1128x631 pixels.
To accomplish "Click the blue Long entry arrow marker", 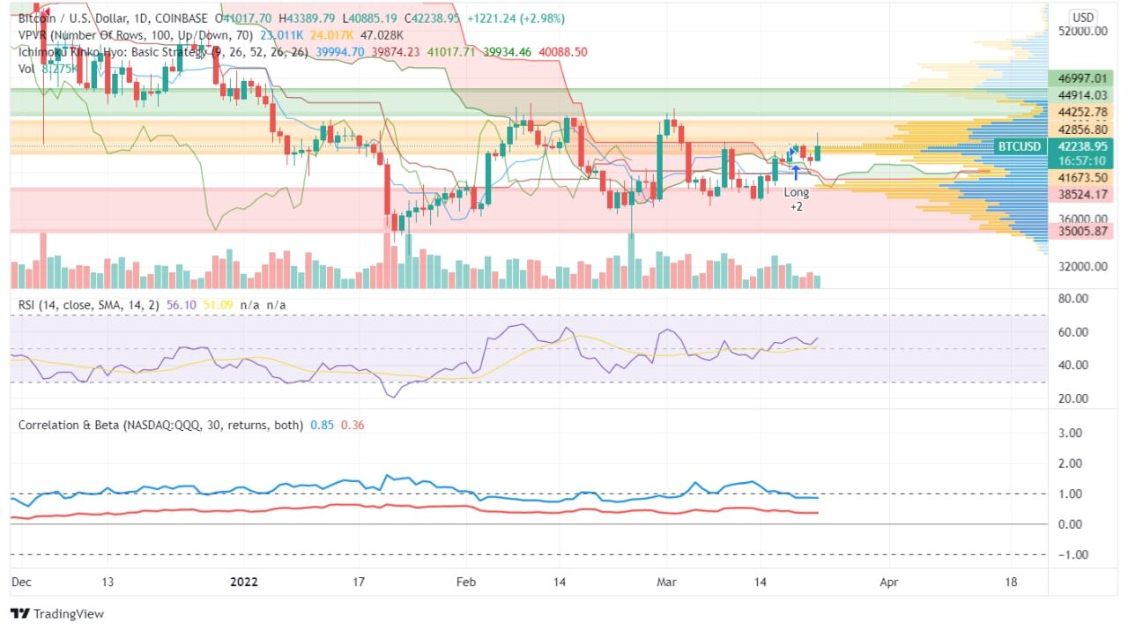I will tap(796, 171).
